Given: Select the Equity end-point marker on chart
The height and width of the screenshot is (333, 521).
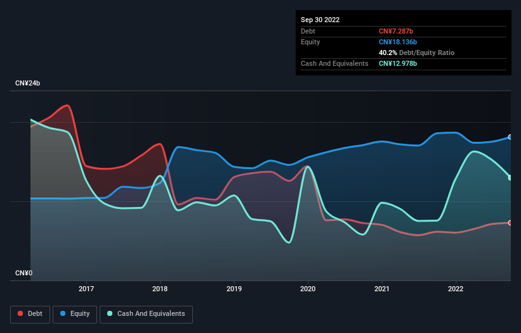Looking at the screenshot, I should coord(510,137).
